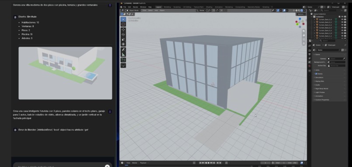The height and width of the screenshot is (167, 352).
Task: Open the Add menu in viewport header
Action: click(156, 10)
